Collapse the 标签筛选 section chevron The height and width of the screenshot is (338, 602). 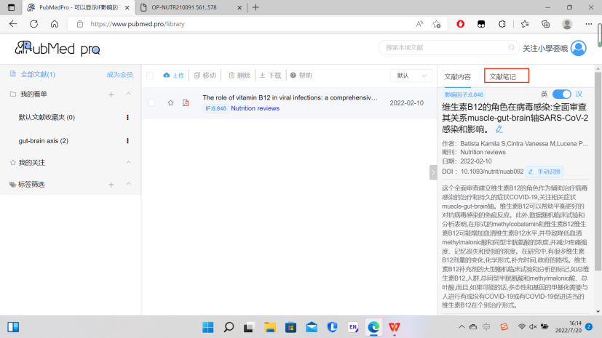pos(129,185)
